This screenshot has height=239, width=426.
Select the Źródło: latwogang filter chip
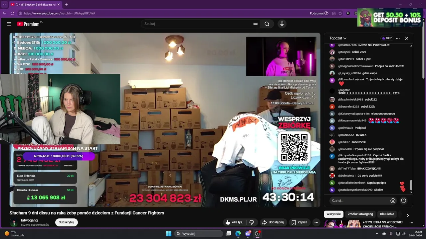click(360, 214)
